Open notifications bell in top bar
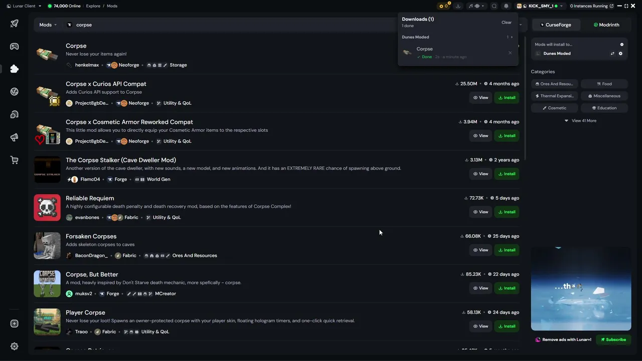This screenshot has width=642, height=361. (506, 6)
